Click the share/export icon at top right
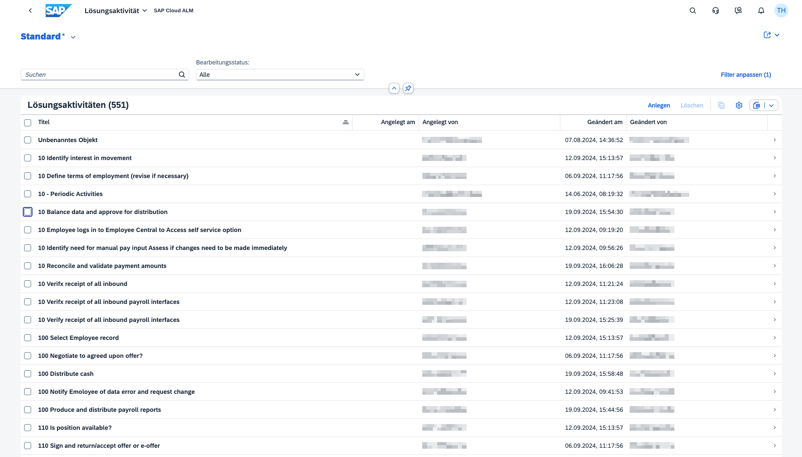 coord(767,35)
